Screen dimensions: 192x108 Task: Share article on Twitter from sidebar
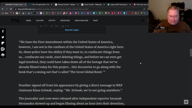coord(3,37)
